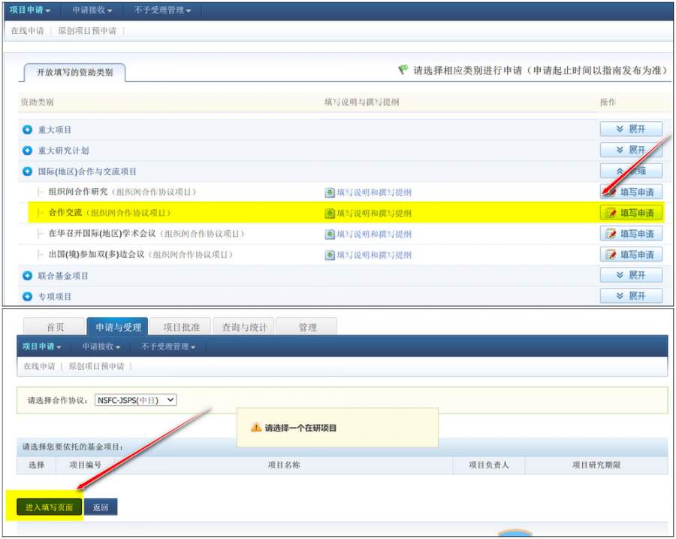Switch to 申请与受理 tab
The width and height of the screenshot is (676, 539).
118,327
